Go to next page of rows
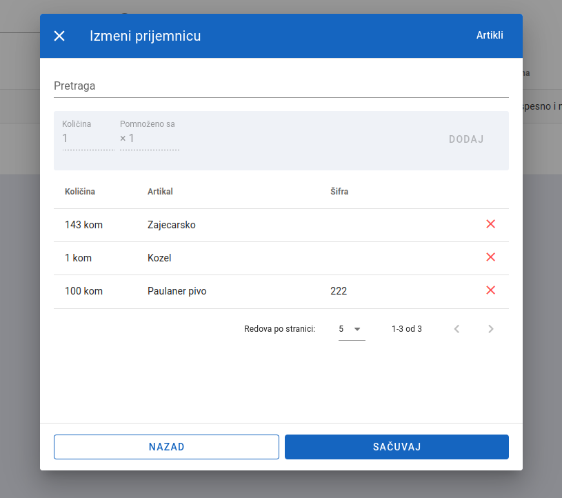 (x=490, y=329)
